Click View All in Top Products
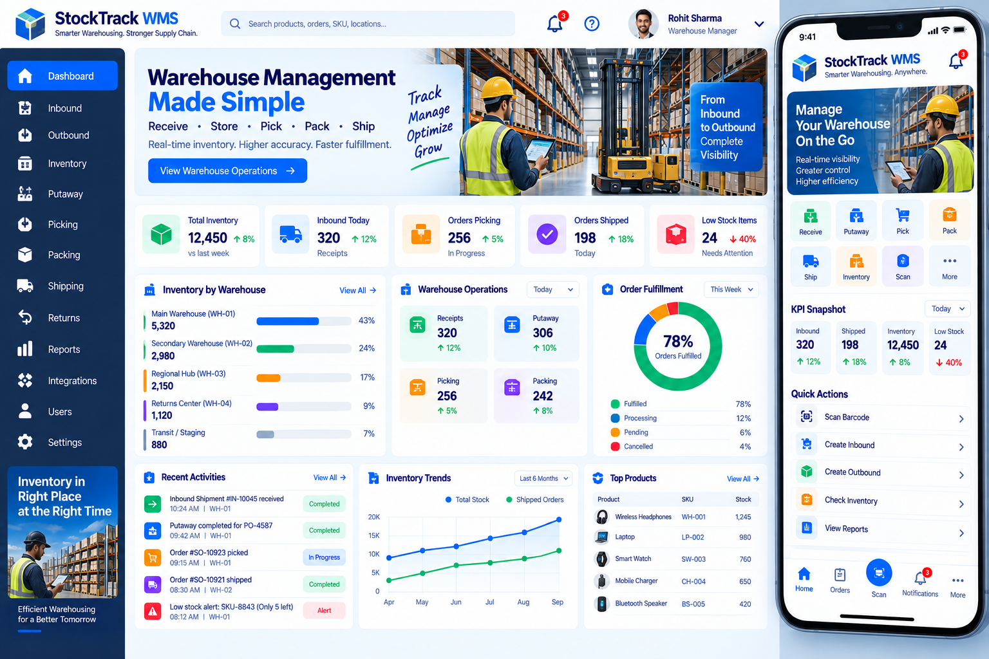989x659 pixels. (743, 479)
